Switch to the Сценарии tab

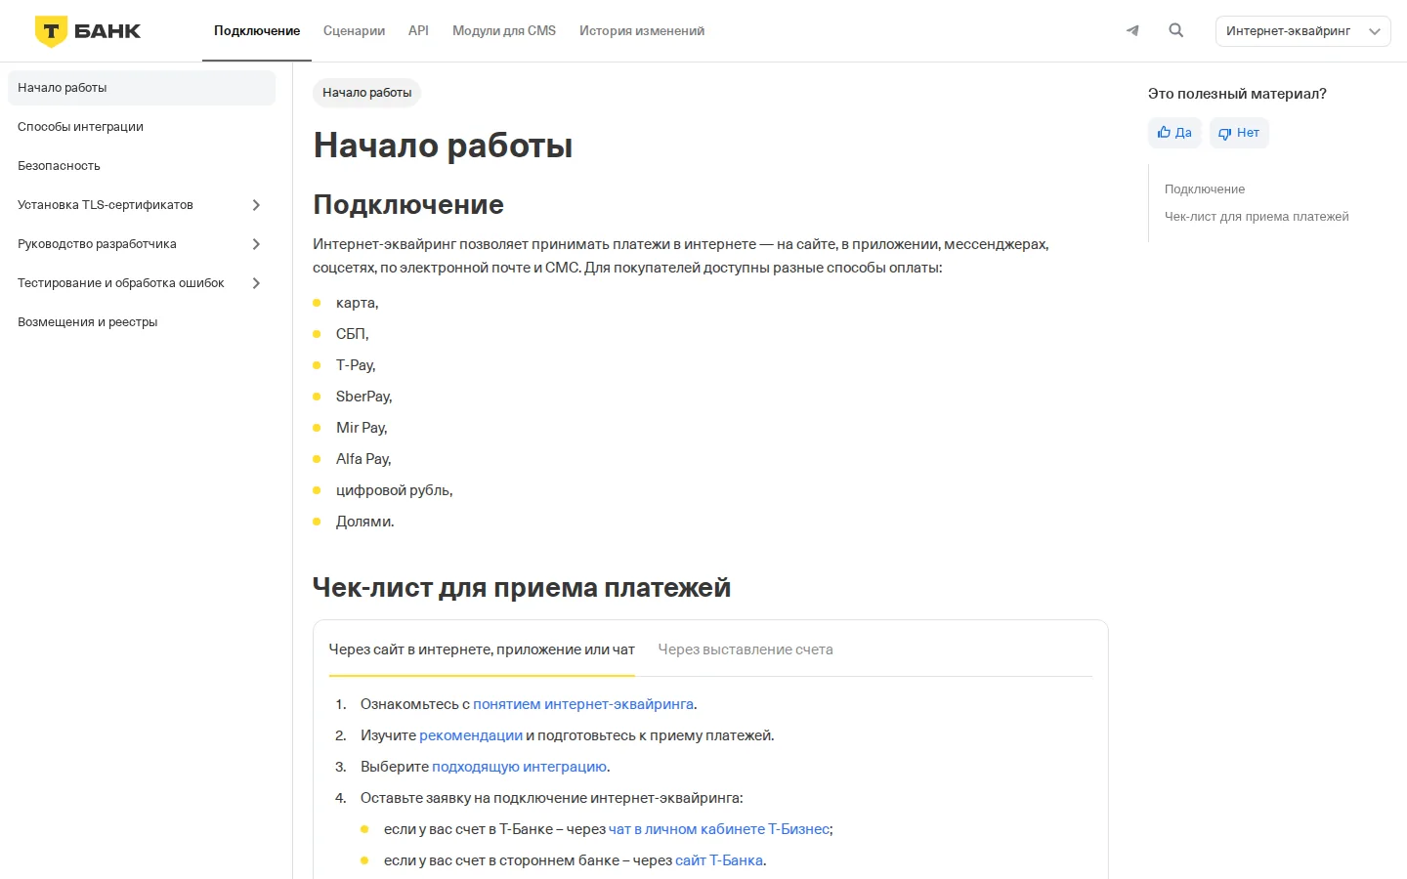point(354,31)
